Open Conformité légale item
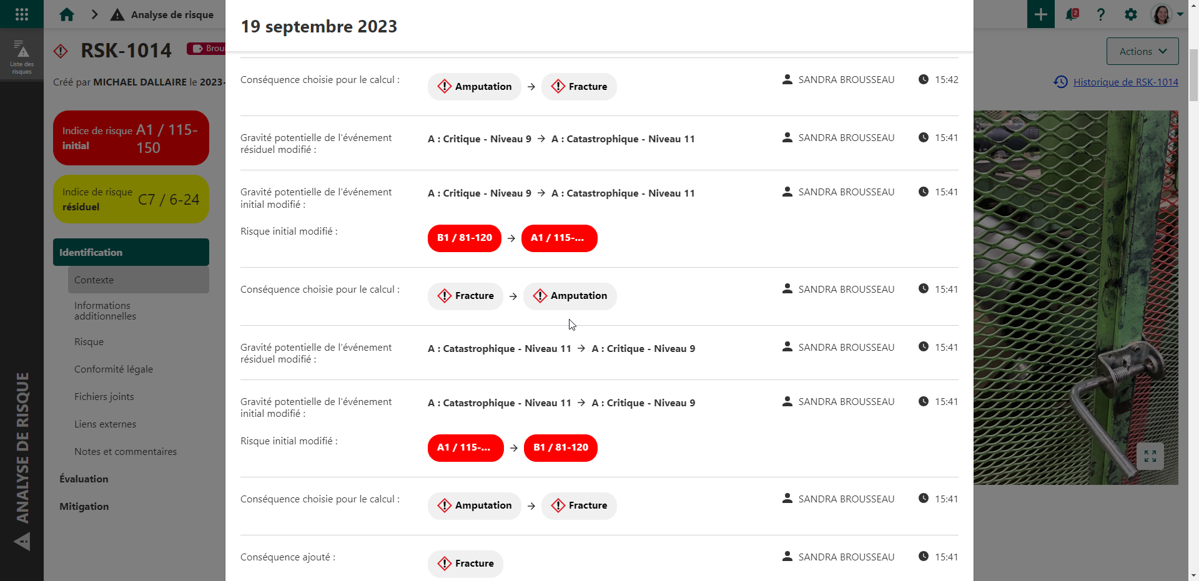This screenshot has width=1199, height=581. click(139, 369)
